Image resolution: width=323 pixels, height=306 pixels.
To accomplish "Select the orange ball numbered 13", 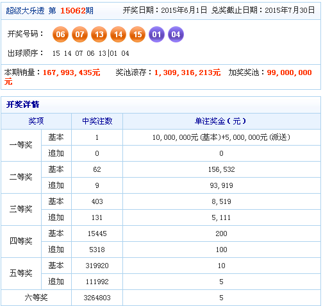I will (99, 34).
